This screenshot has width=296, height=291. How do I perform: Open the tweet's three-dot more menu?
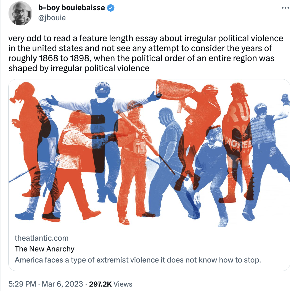[x=285, y=8]
